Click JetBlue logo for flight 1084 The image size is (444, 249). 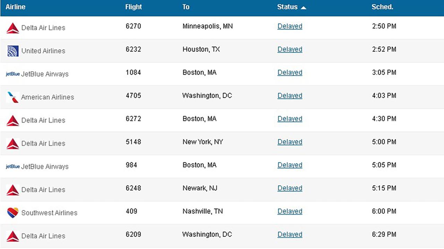(x=13, y=74)
